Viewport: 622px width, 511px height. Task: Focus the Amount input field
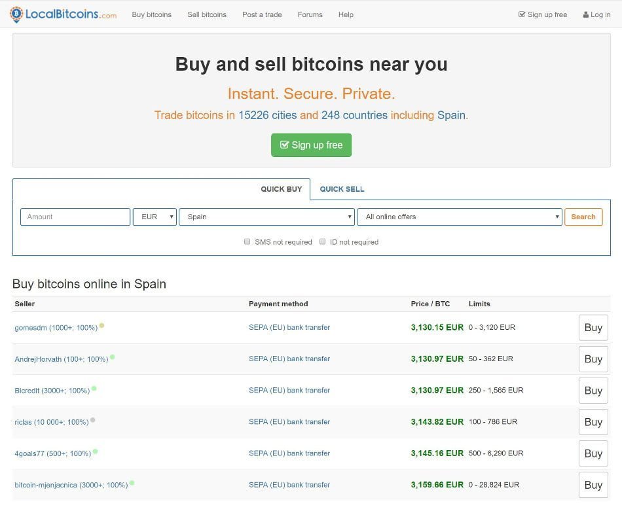coord(75,217)
